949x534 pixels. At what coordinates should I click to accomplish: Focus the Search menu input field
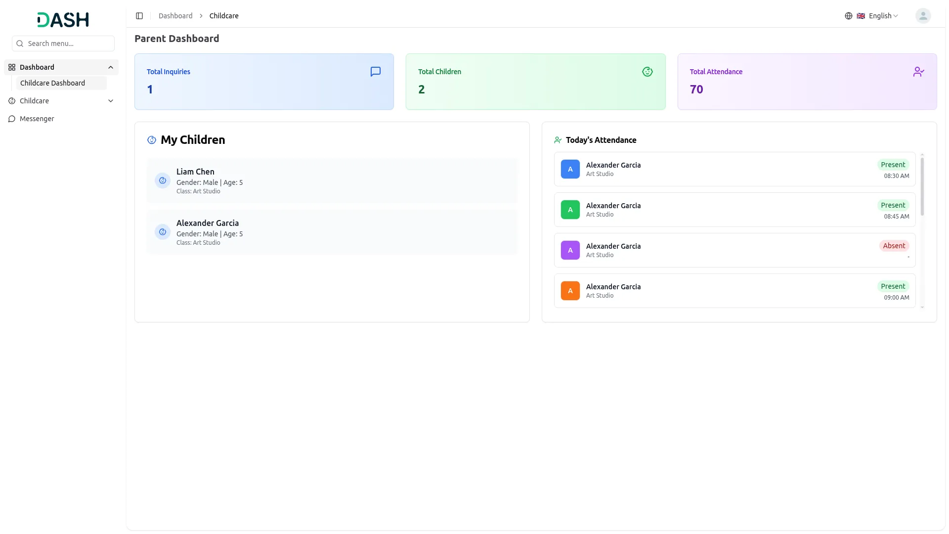click(x=63, y=44)
